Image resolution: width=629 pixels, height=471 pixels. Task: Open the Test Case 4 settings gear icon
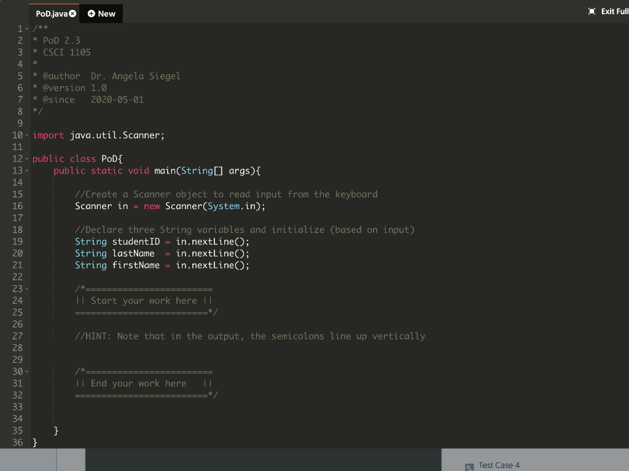pos(469,467)
